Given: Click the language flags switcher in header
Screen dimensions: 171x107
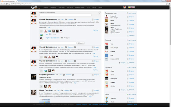Looking at the screenshot, I should click(x=131, y=7).
